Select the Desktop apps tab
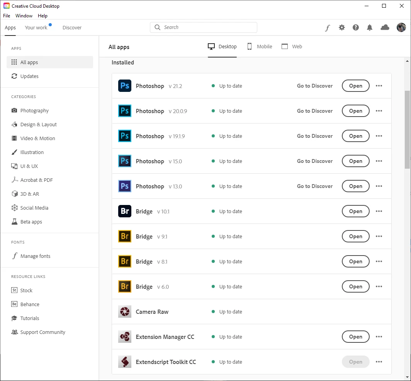Image resolution: width=411 pixels, height=381 pixels. point(222,46)
